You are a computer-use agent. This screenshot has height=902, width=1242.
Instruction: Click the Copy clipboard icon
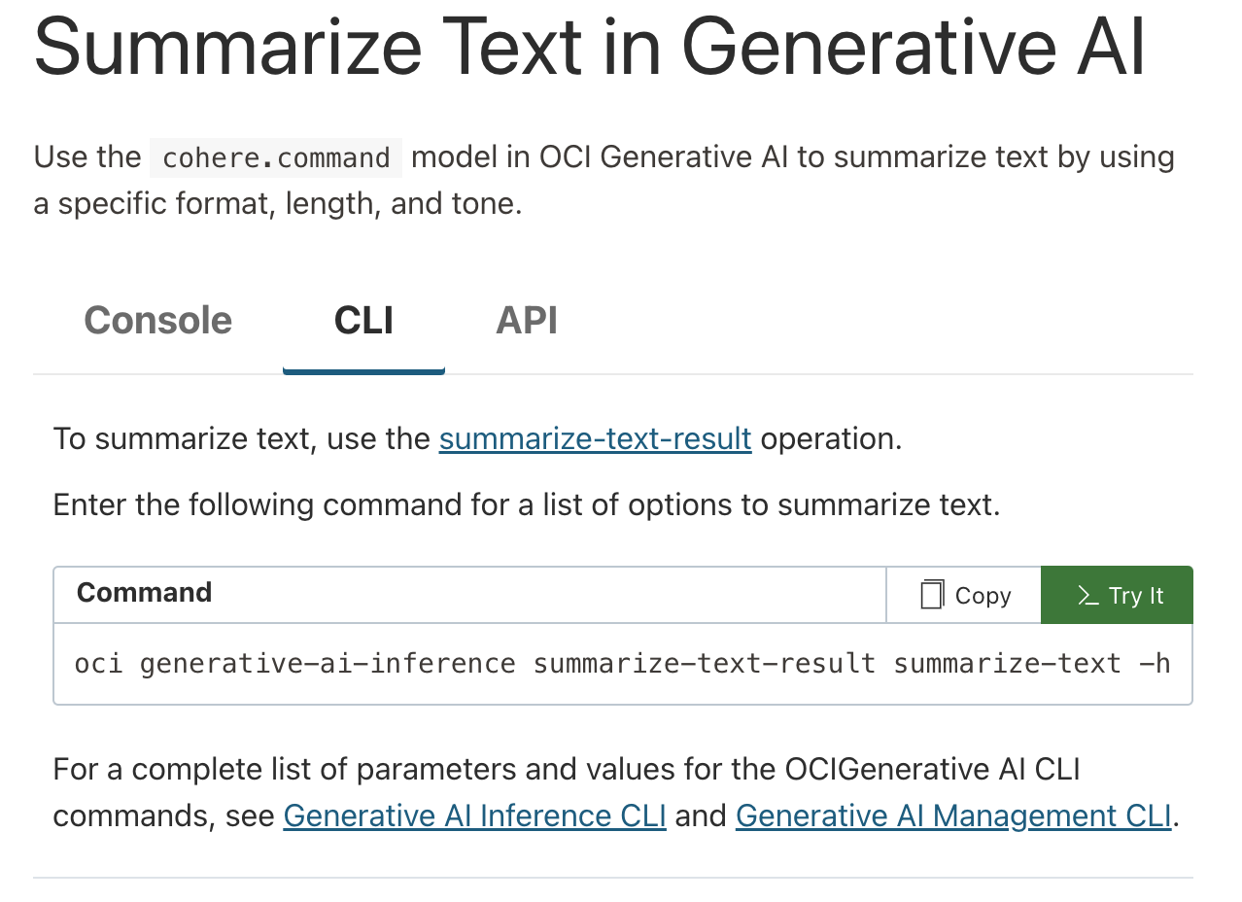(x=932, y=595)
